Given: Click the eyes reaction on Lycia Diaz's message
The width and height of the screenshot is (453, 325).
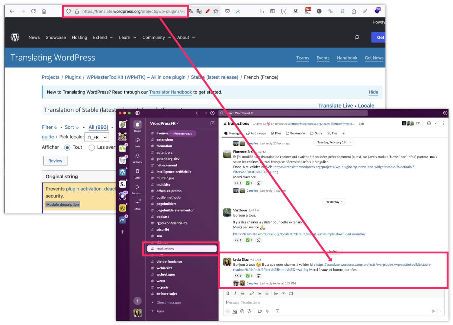Looking at the screenshot, I should (x=238, y=275).
